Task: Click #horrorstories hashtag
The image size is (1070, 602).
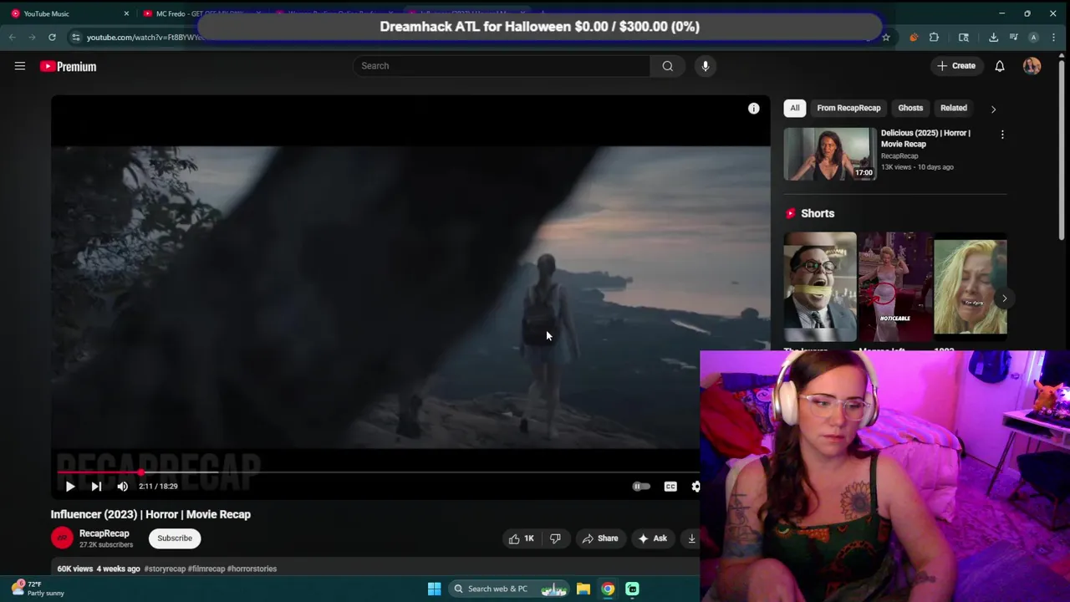Action: click(x=252, y=569)
